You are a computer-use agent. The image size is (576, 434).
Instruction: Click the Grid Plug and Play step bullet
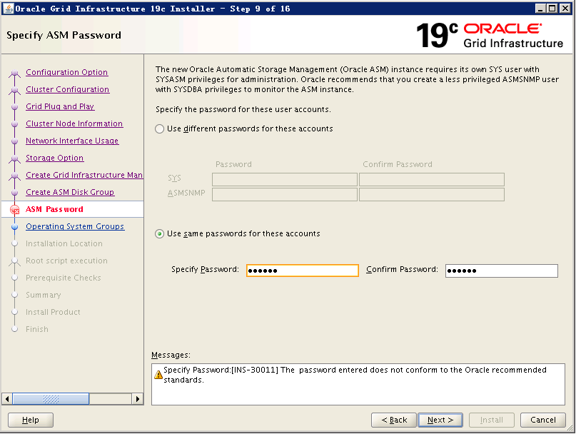(x=15, y=107)
